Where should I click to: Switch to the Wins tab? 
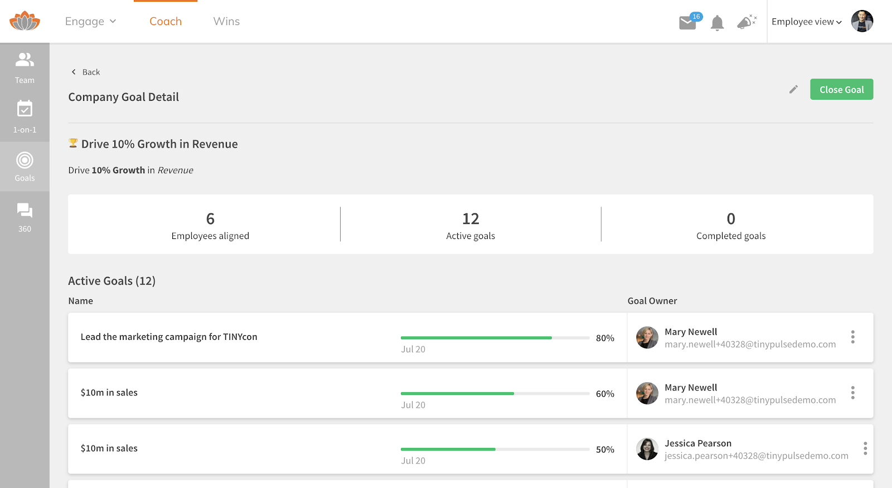tap(226, 21)
